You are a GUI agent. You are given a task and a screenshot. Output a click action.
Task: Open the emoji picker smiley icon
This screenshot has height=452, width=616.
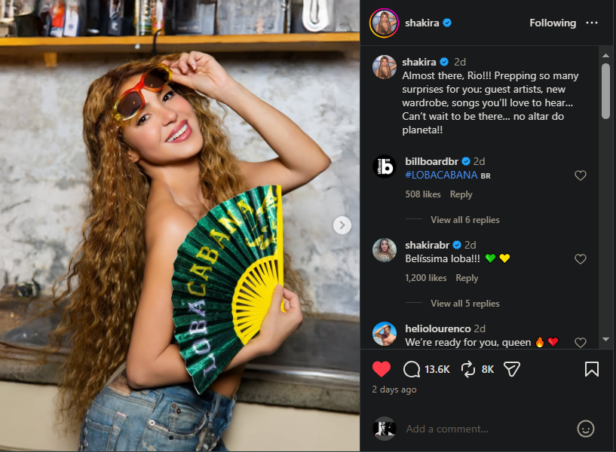click(586, 429)
